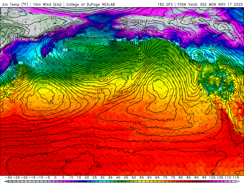244x183 pixels.
Task: Click the '976' isobar contour label
Action: (x=113, y=38)
